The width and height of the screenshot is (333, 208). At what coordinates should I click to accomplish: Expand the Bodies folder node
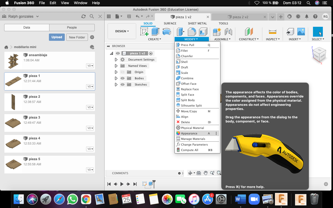116,78
